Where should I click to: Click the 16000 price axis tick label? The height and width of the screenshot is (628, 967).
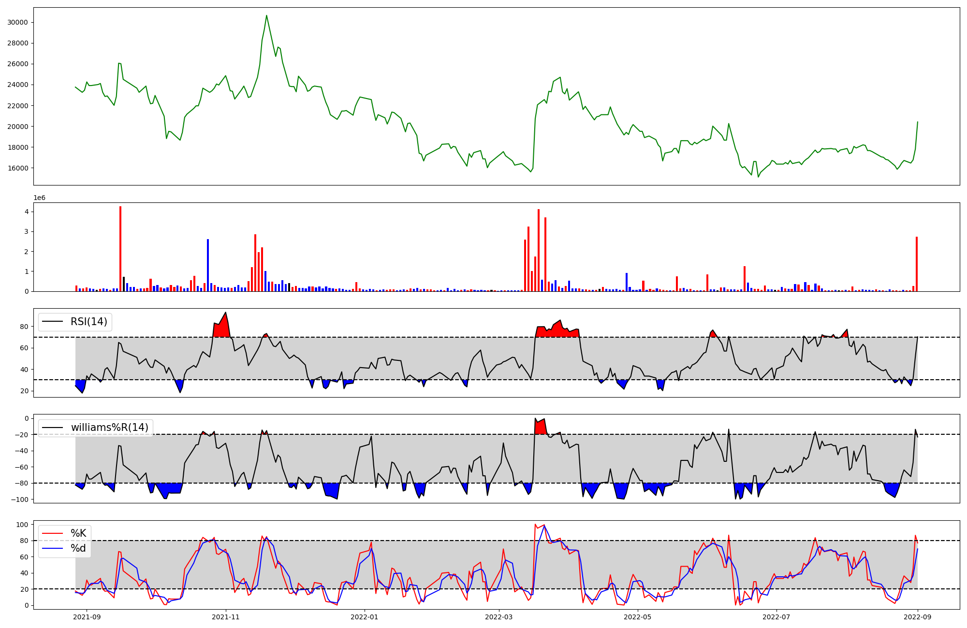(17, 168)
